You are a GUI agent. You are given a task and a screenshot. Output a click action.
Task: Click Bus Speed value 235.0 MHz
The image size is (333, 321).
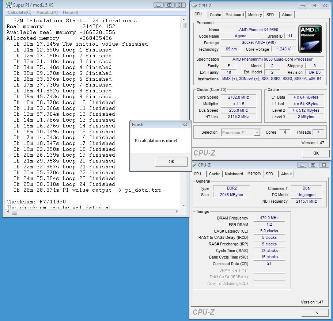pyautogui.click(x=238, y=110)
